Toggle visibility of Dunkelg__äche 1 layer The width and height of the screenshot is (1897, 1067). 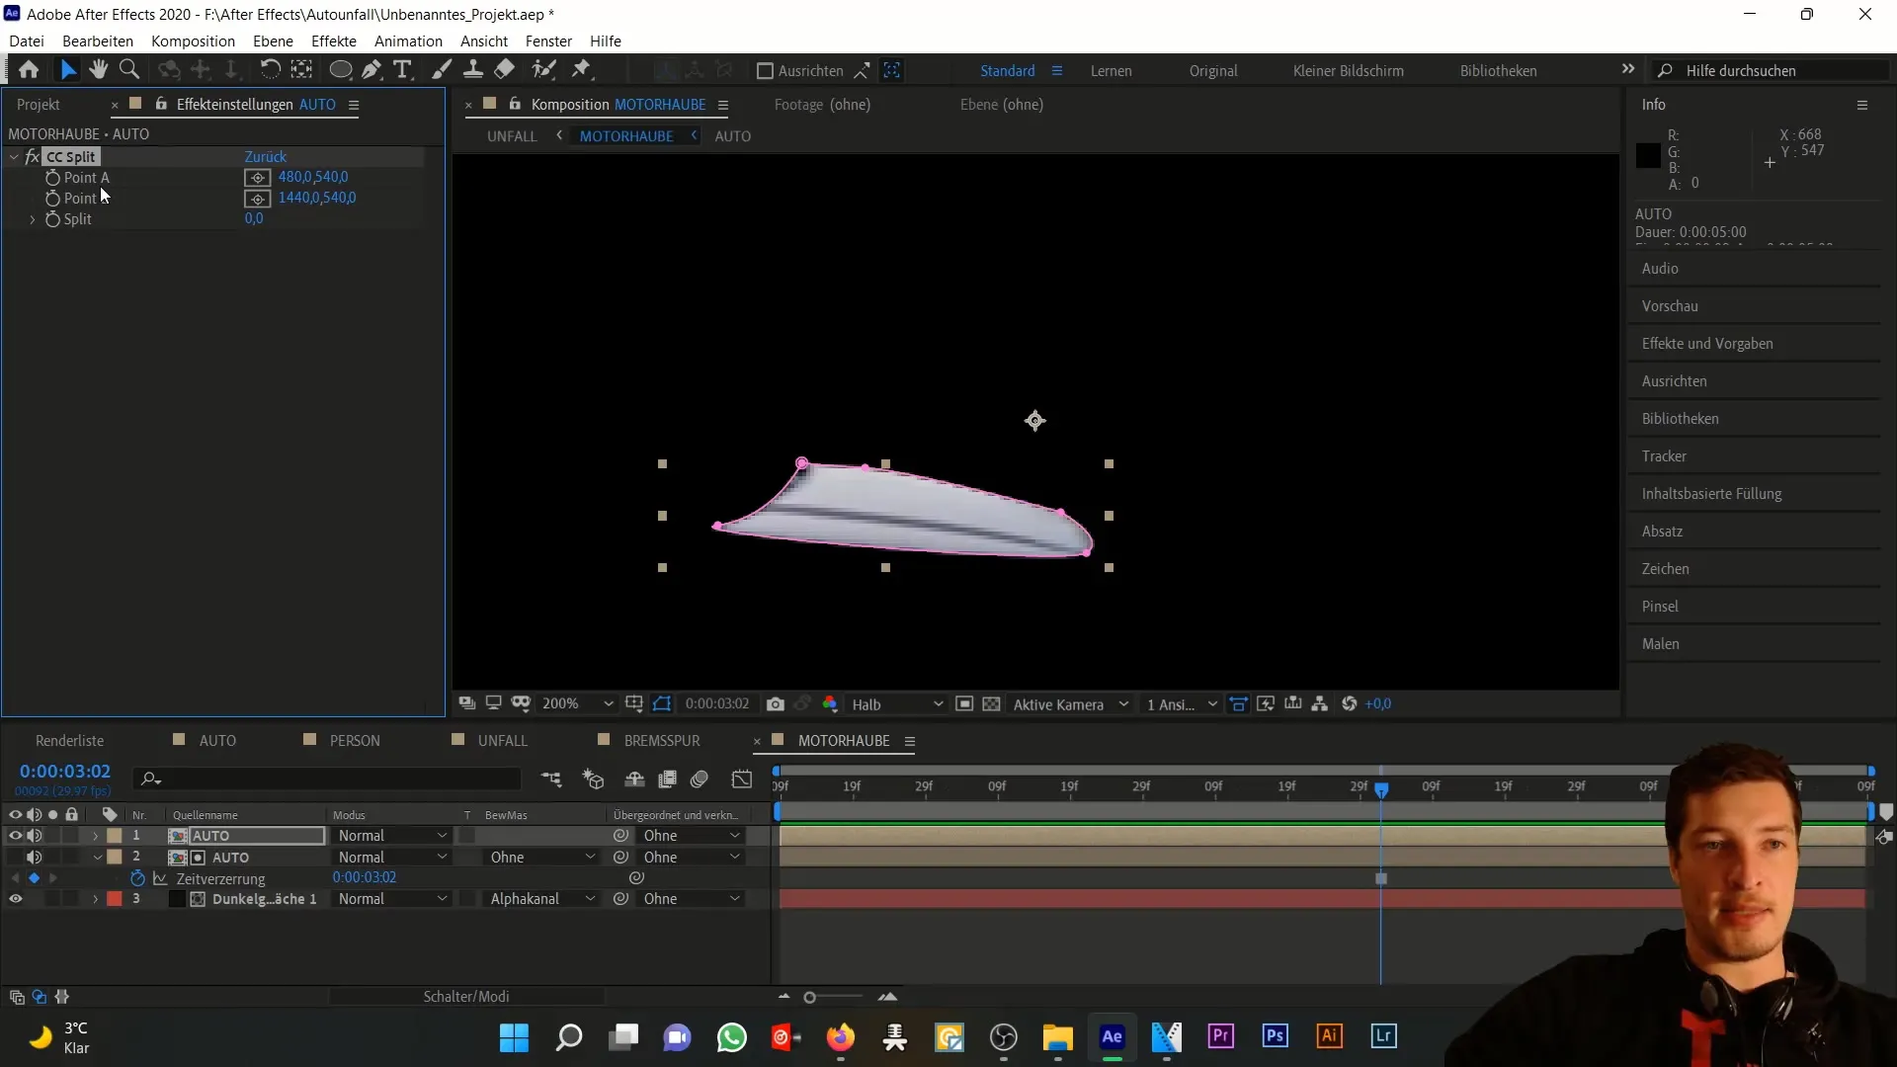coord(15,899)
